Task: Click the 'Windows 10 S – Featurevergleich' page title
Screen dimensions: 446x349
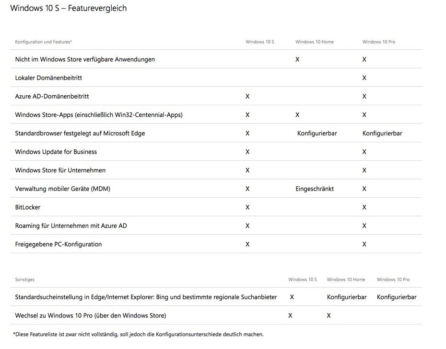Action: point(69,8)
